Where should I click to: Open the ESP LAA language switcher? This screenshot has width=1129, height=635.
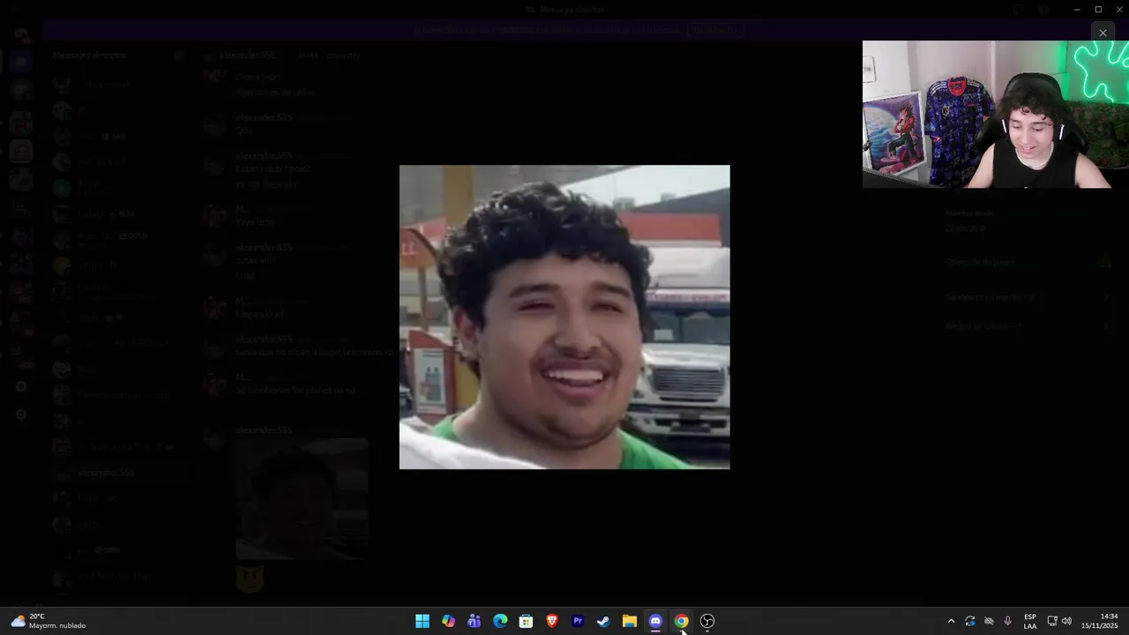(x=1030, y=621)
